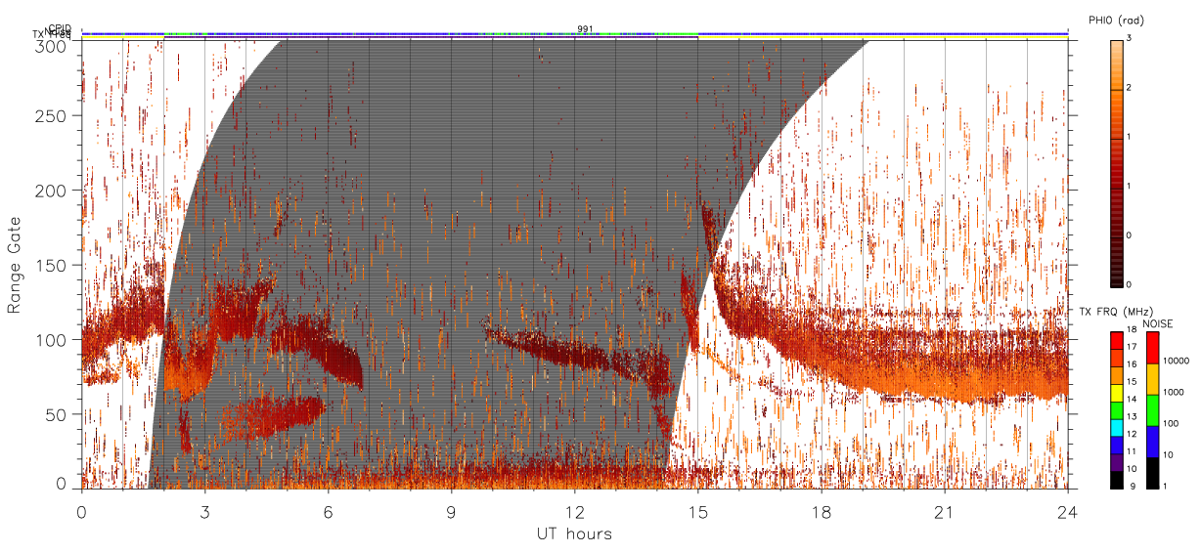
Task: Click the "13" label on the TX FRQ scale
Action: [1133, 416]
